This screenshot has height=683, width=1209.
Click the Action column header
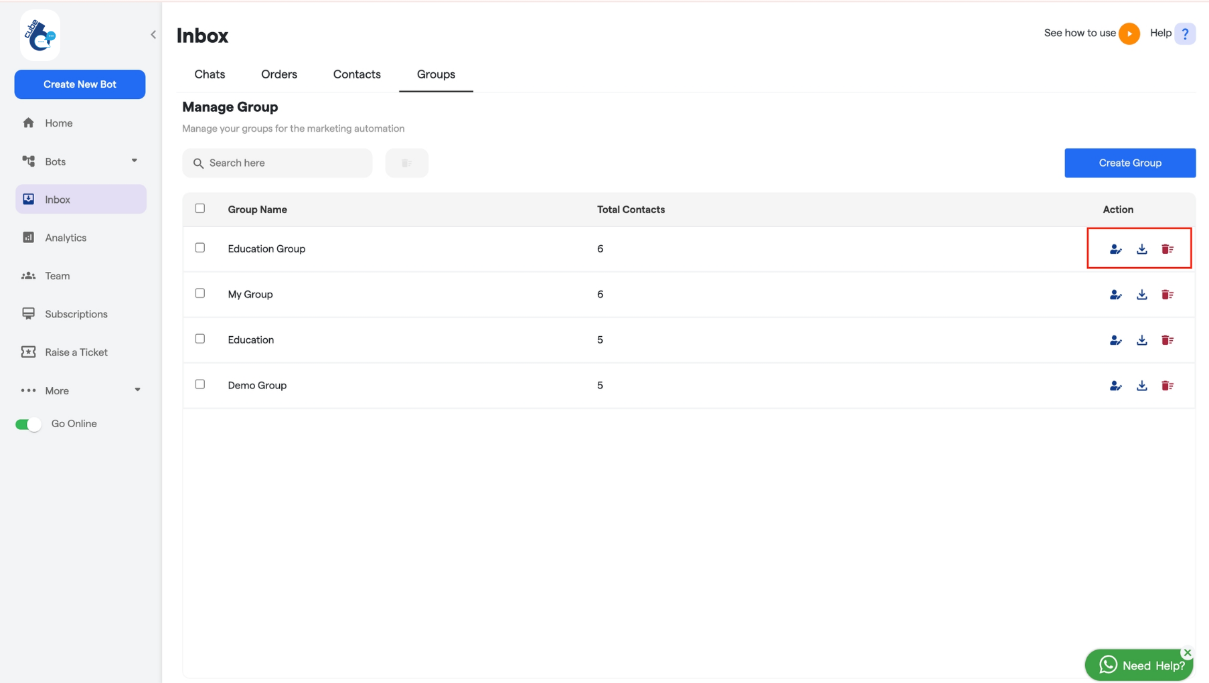1118,209
